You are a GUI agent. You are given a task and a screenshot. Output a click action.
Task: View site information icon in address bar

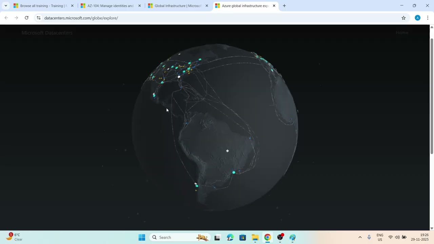pos(39,18)
